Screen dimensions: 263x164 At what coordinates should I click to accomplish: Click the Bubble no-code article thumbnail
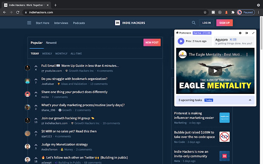coord(224,137)
